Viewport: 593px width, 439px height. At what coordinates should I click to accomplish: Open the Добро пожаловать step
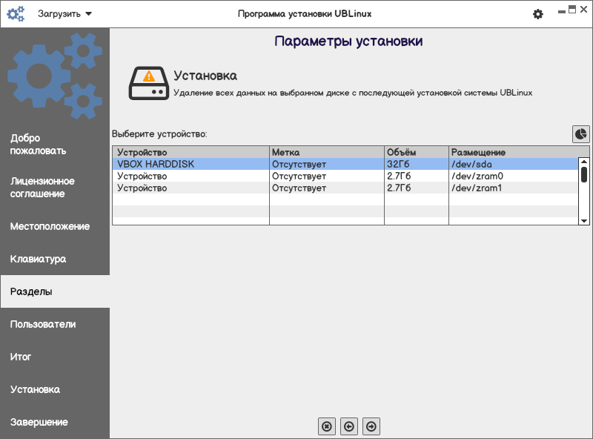point(55,145)
